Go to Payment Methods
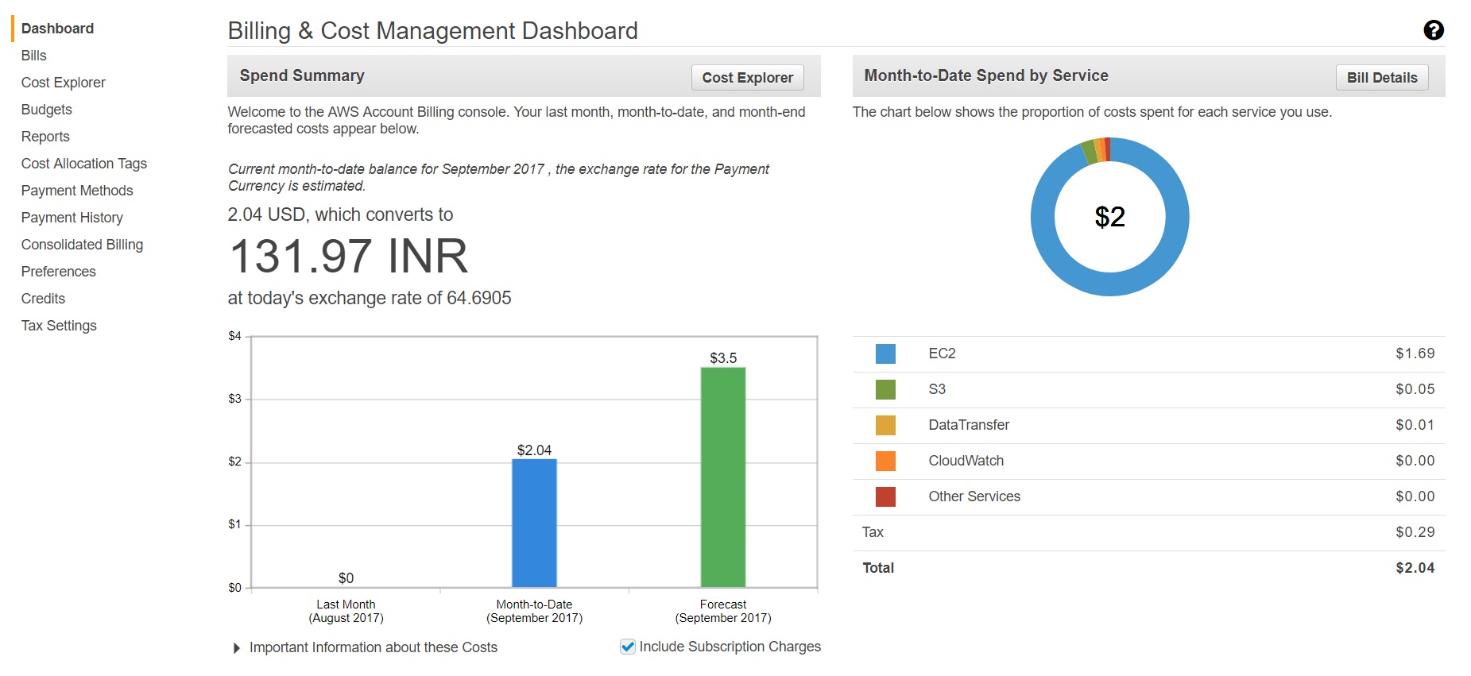The width and height of the screenshot is (1471, 676). tap(77, 191)
